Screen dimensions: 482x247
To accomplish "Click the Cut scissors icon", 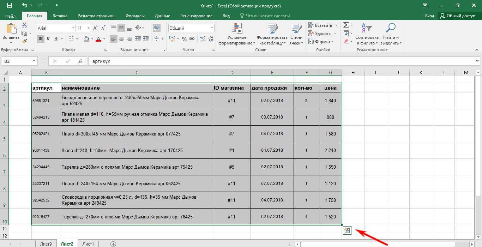I will point(24,25).
